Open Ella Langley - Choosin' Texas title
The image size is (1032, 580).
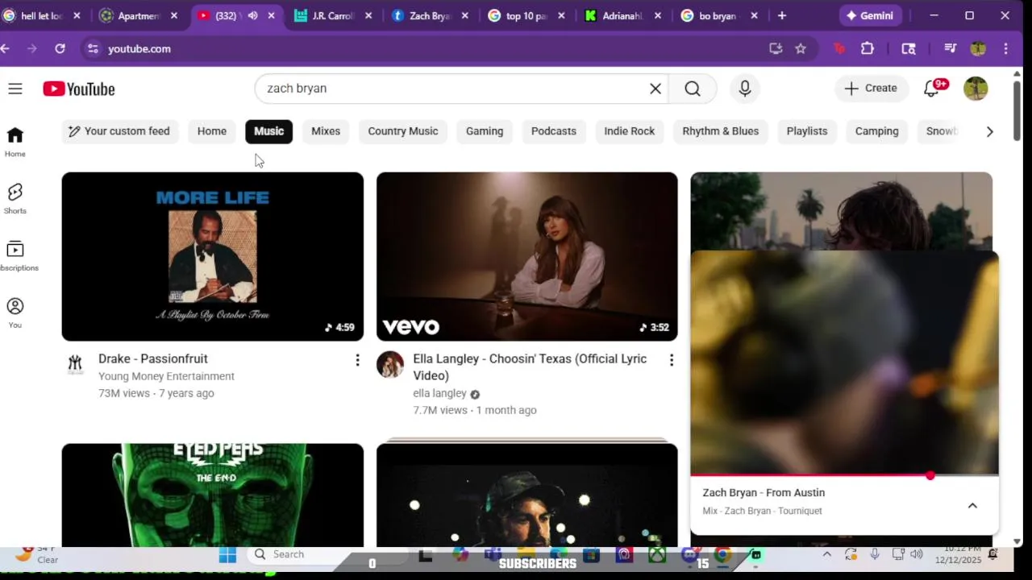coord(530,367)
